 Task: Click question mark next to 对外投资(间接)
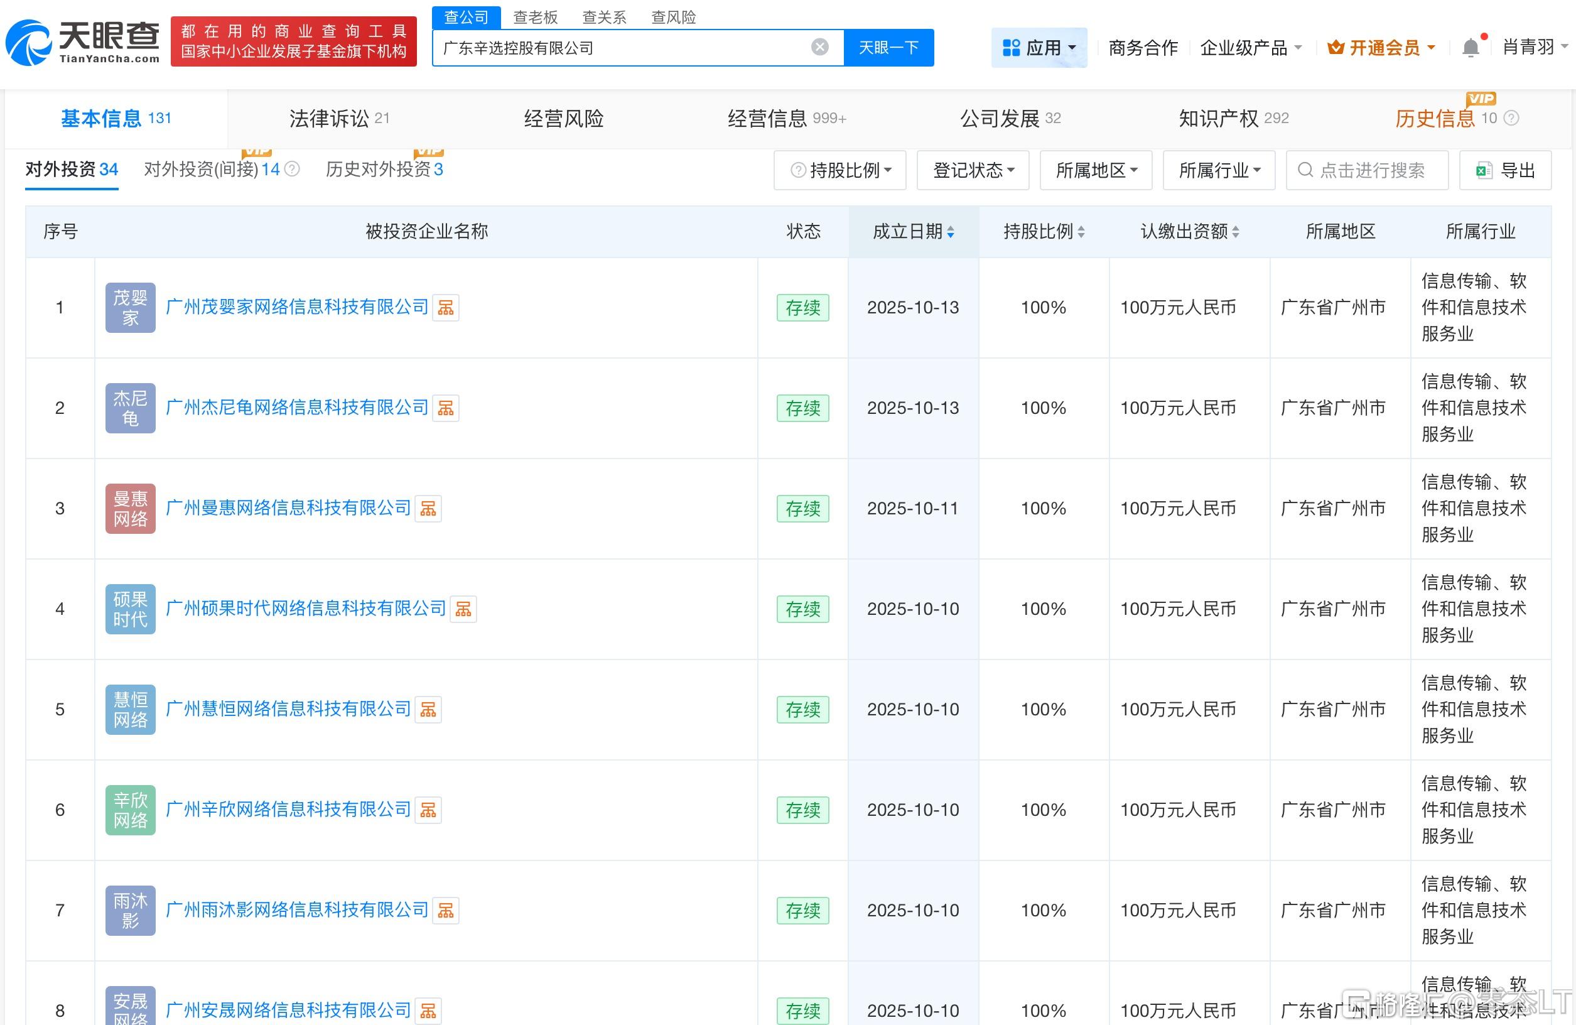[292, 170]
